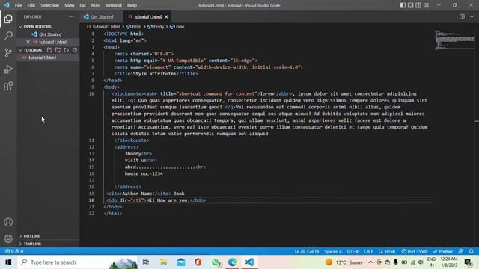Image resolution: width=479 pixels, height=269 pixels.
Task: Open File Explorer from the taskbar
Action: point(163,262)
